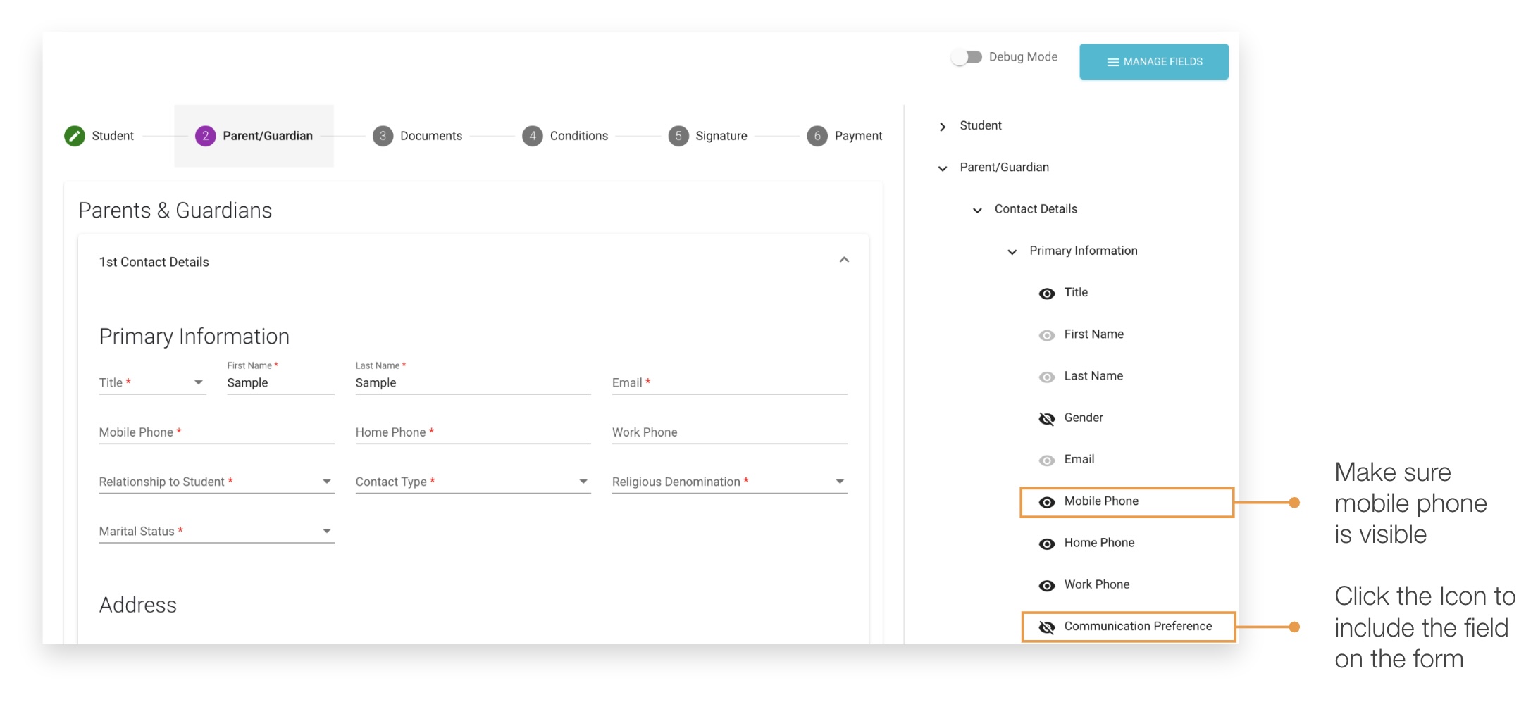Open the Manage Fields panel

[1153, 61]
